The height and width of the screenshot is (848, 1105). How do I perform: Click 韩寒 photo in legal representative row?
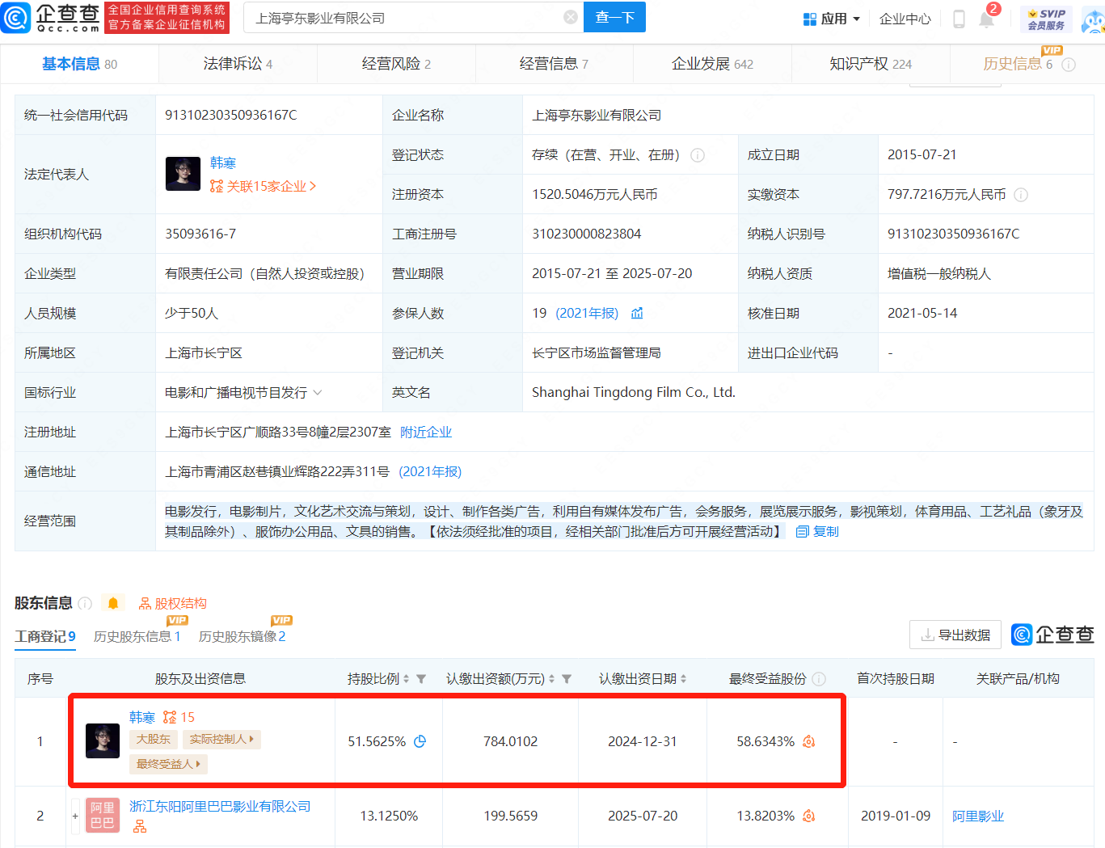tap(183, 174)
